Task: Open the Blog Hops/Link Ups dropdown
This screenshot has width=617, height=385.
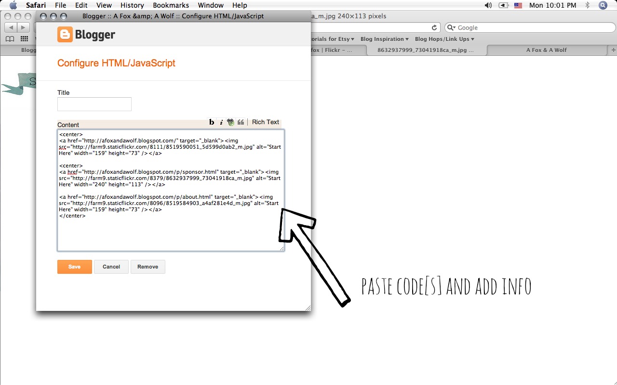Action: click(444, 39)
